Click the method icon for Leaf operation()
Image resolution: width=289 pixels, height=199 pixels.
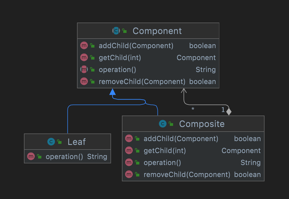pyautogui.click(x=31, y=157)
